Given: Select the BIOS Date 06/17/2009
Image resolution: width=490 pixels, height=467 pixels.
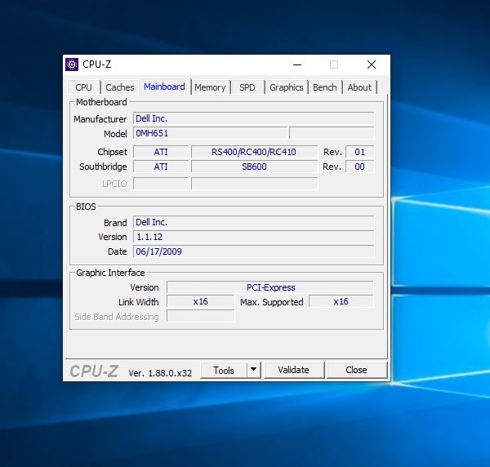Looking at the screenshot, I should [x=253, y=251].
